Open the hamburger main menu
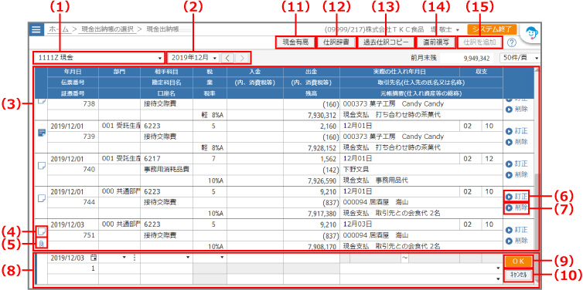The height and width of the screenshot is (290, 583). click(x=36, y=29)
